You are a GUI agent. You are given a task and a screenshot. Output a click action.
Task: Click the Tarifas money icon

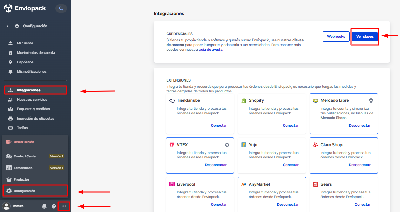(11, 128)
